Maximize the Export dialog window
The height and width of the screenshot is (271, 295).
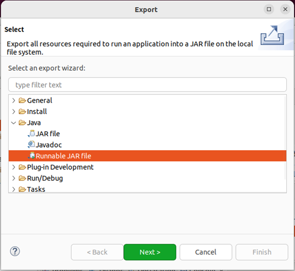269,9
